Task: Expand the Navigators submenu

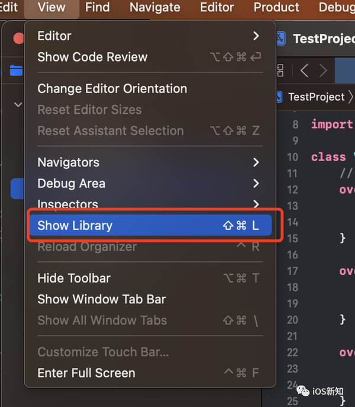Action: click(x=149, y=162)
